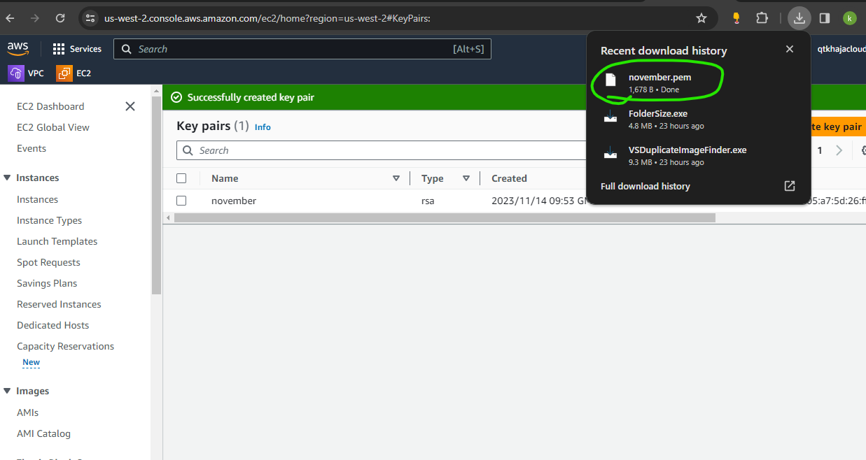The height and width of the screenshot is (460, 866).
Task: Open Savings Plans page
Action: tap(47, 283)
